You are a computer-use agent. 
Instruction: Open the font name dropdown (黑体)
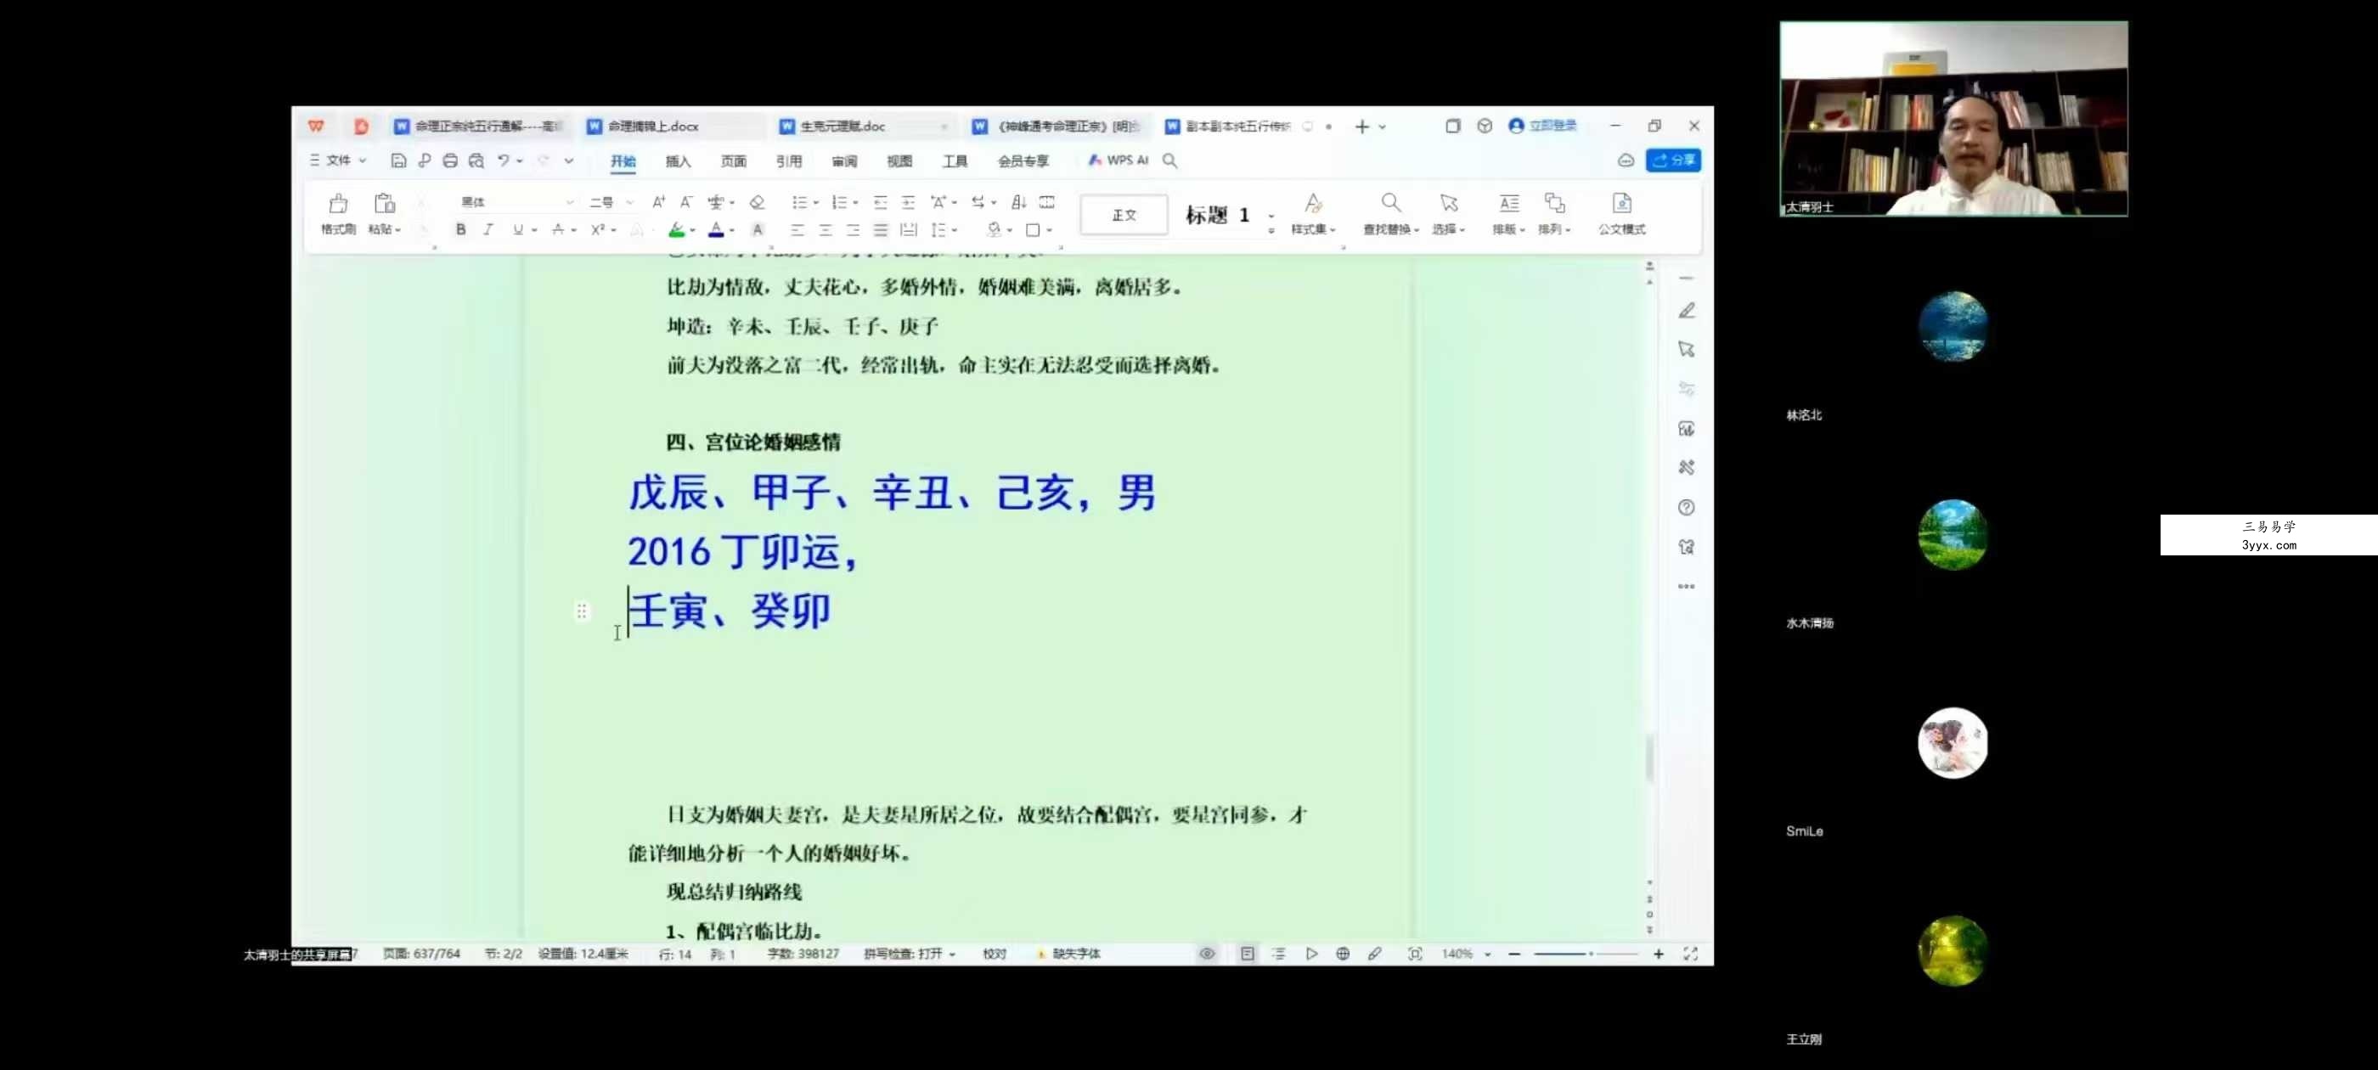pos(570,202)
